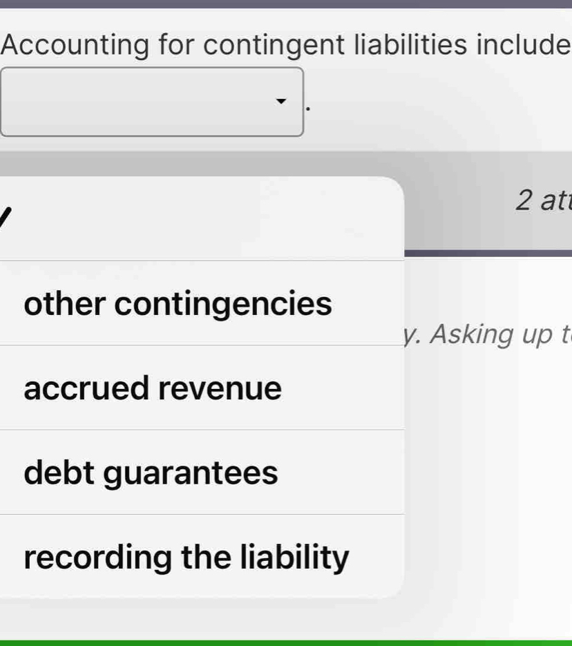
Task: Click the word "guarantees" in the third option
Action: point(191,473)
